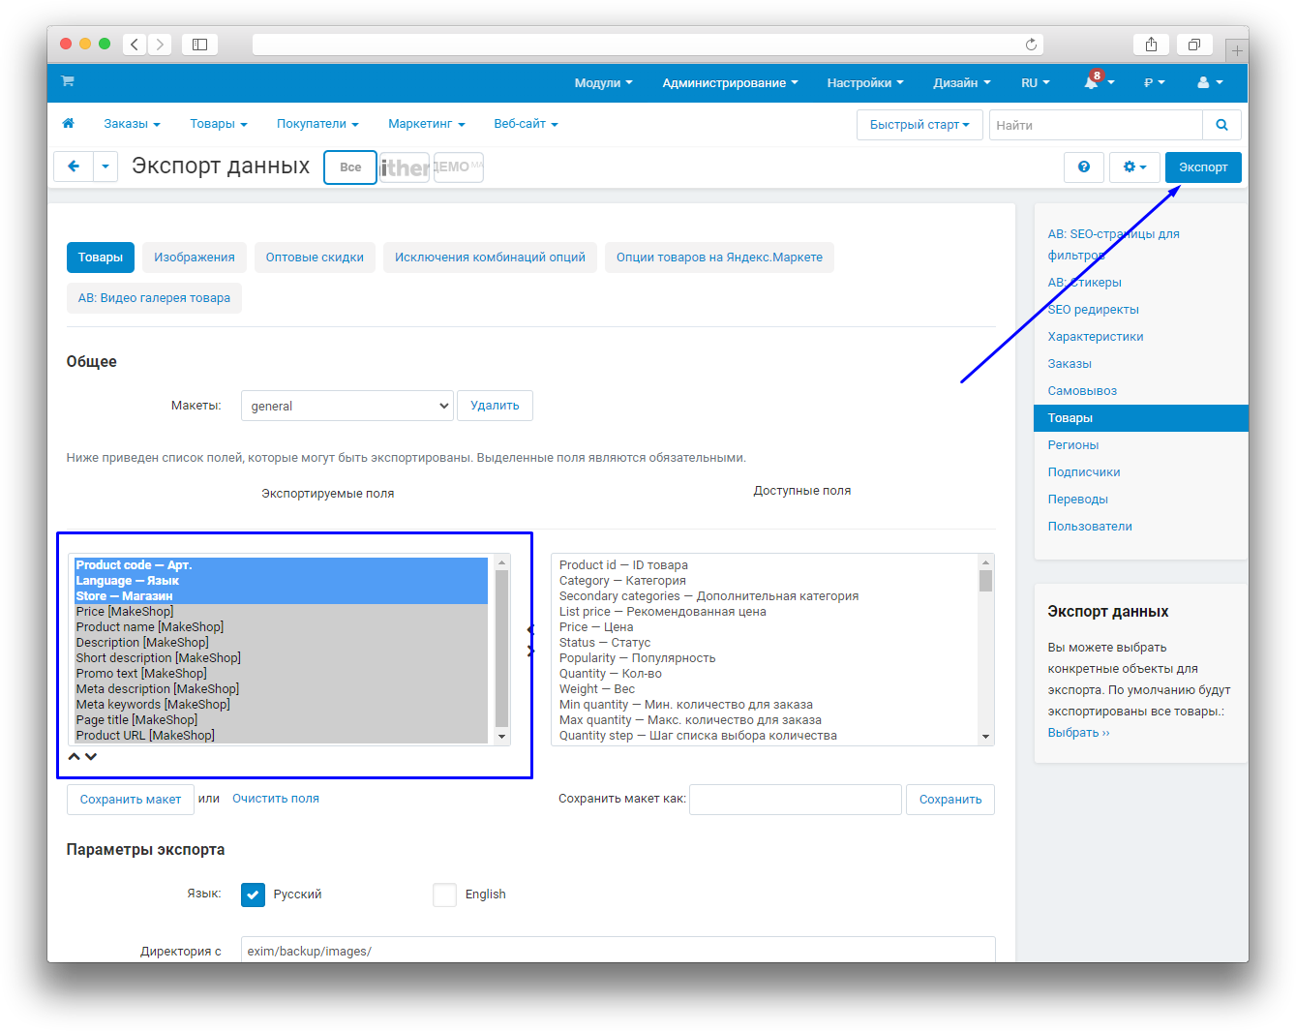This screenshot has height=1031, width=1296.
Task: Click the shopping cart icon
Action: click(68, 81)
